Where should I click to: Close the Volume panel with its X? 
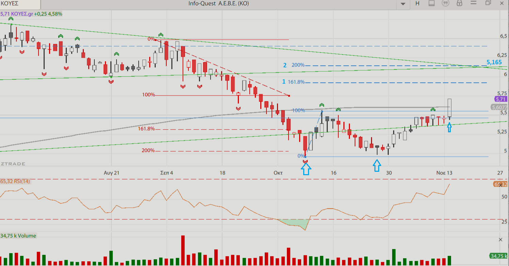[500, 239]
